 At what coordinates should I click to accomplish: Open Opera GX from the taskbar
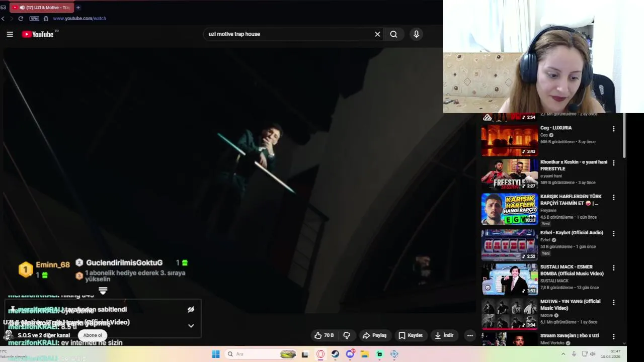click(320, 354)
